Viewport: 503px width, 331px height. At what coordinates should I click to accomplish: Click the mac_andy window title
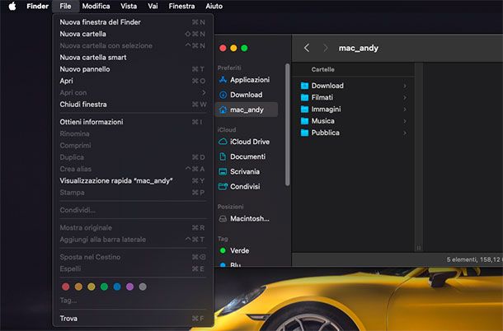coord(359,48)
